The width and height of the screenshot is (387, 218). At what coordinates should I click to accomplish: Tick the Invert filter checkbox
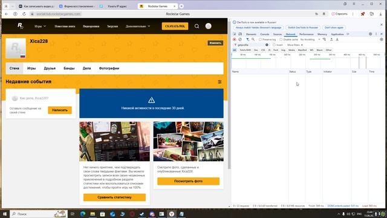tap(274, 45)
